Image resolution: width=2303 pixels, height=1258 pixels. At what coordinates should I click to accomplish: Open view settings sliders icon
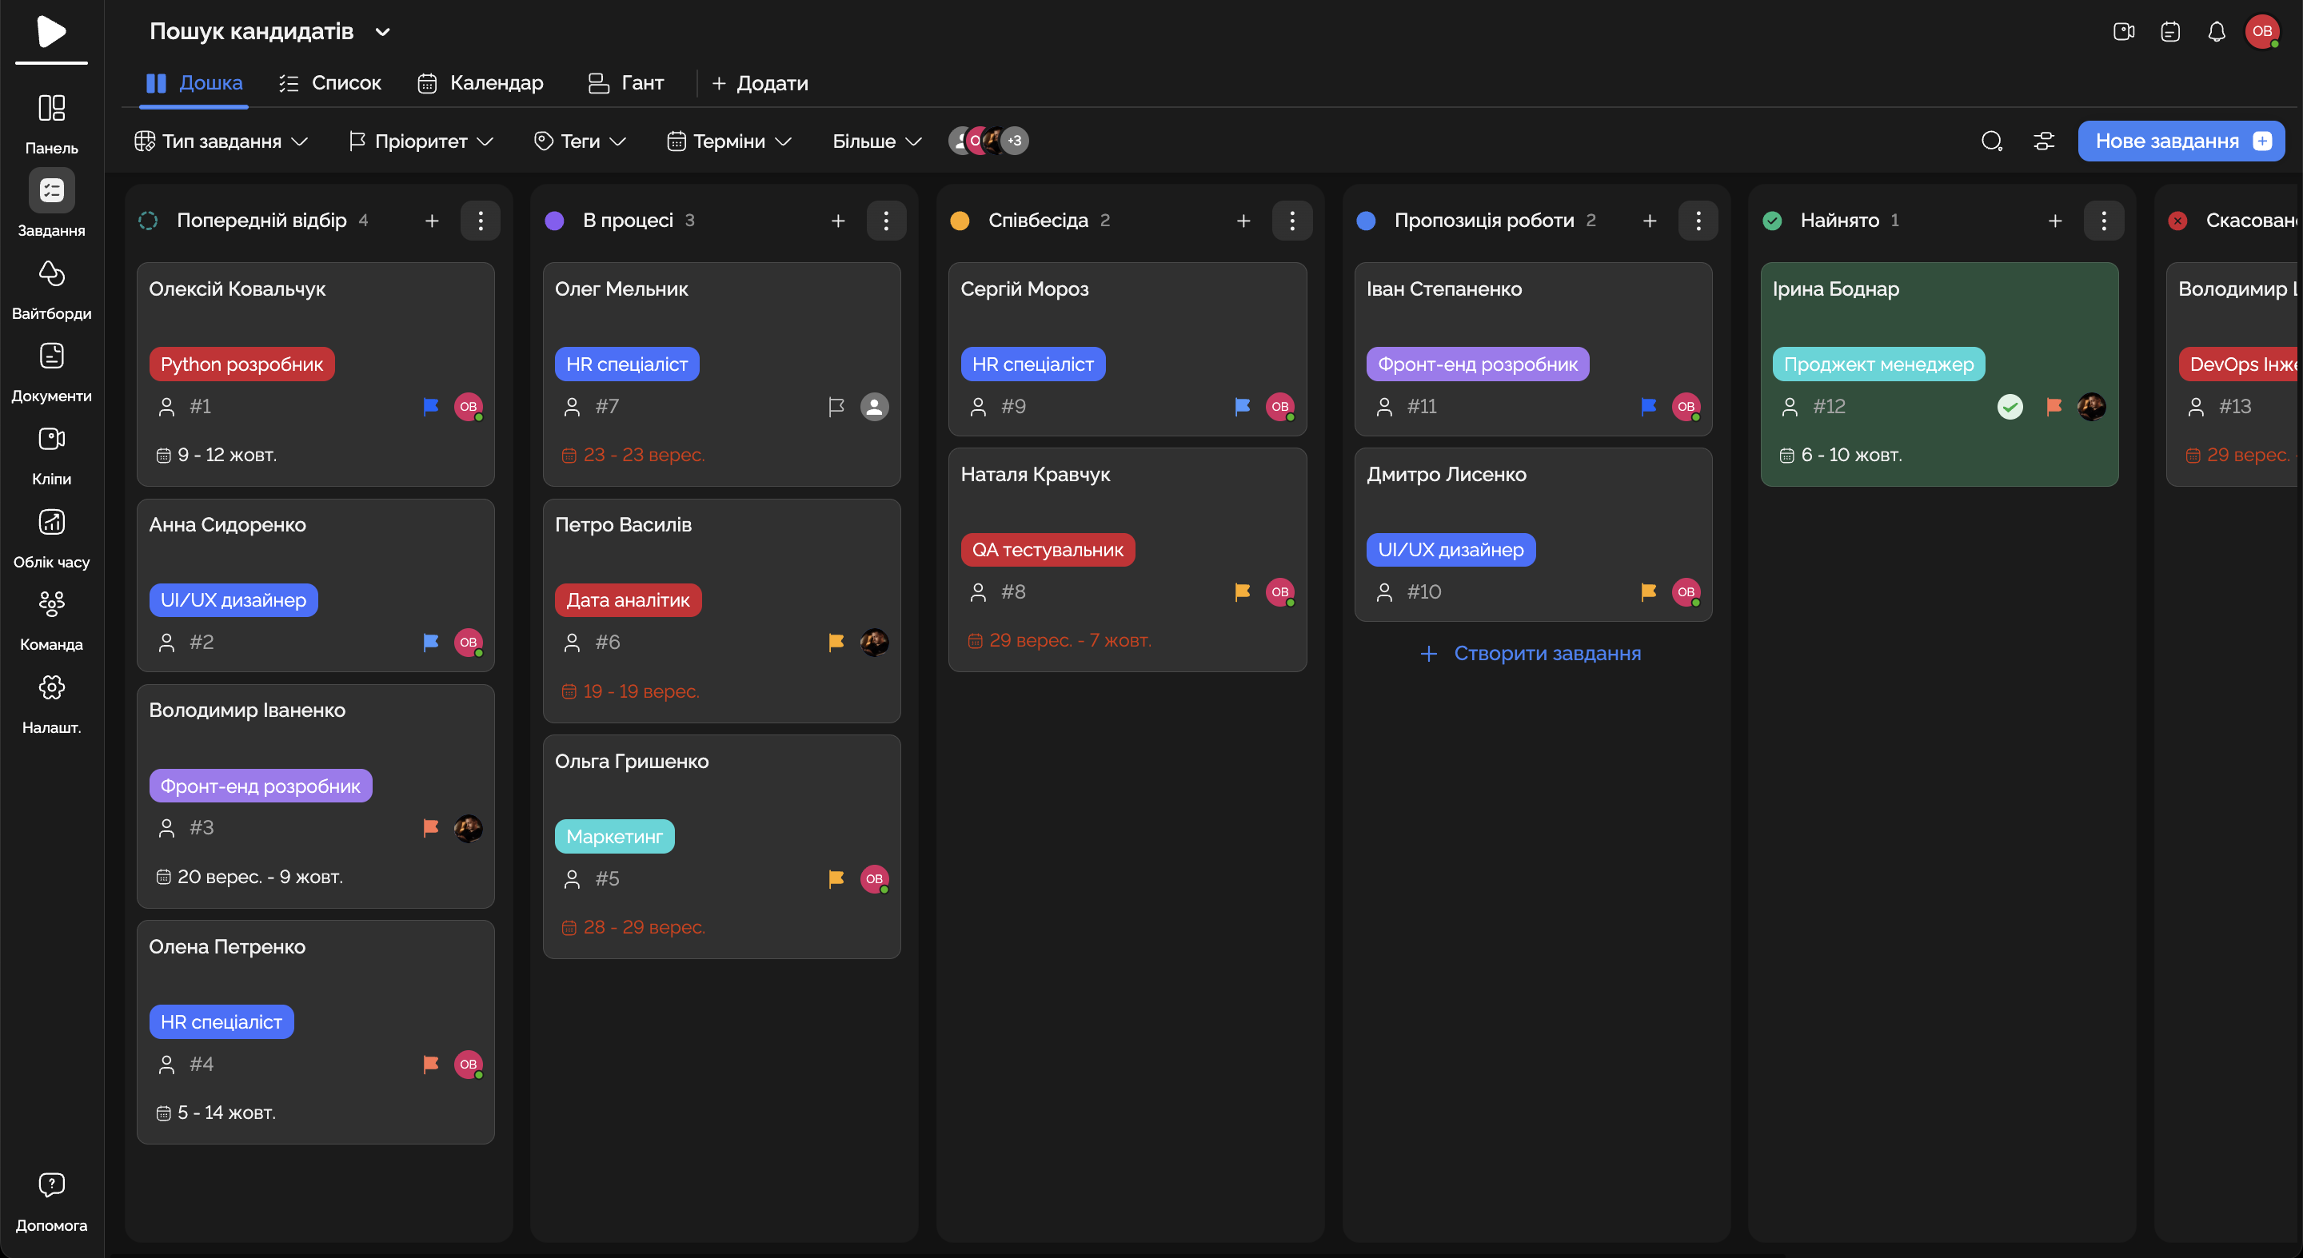pos(2044,141)
